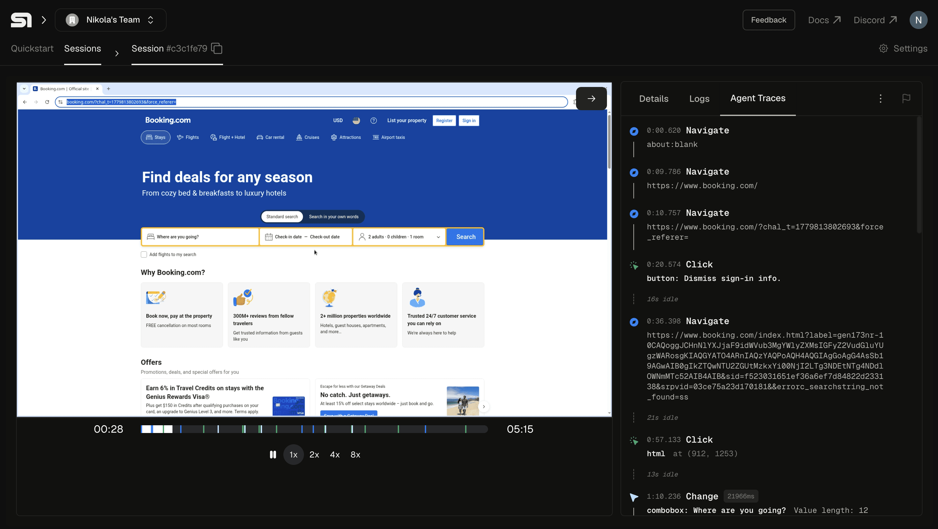This screenshot has height=529, width=938.
Task: Click the Booking.com logo
Action: coord(168,120)
